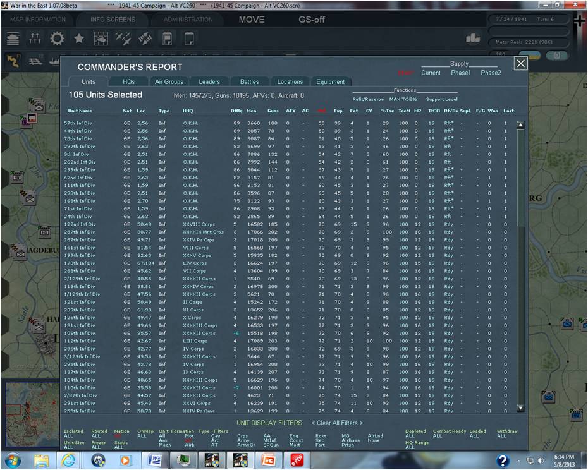Click the MAX TOE% function
588x470 pixels.
pos(403,99)
